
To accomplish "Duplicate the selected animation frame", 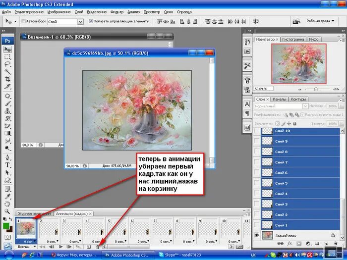I will (89, 247).
